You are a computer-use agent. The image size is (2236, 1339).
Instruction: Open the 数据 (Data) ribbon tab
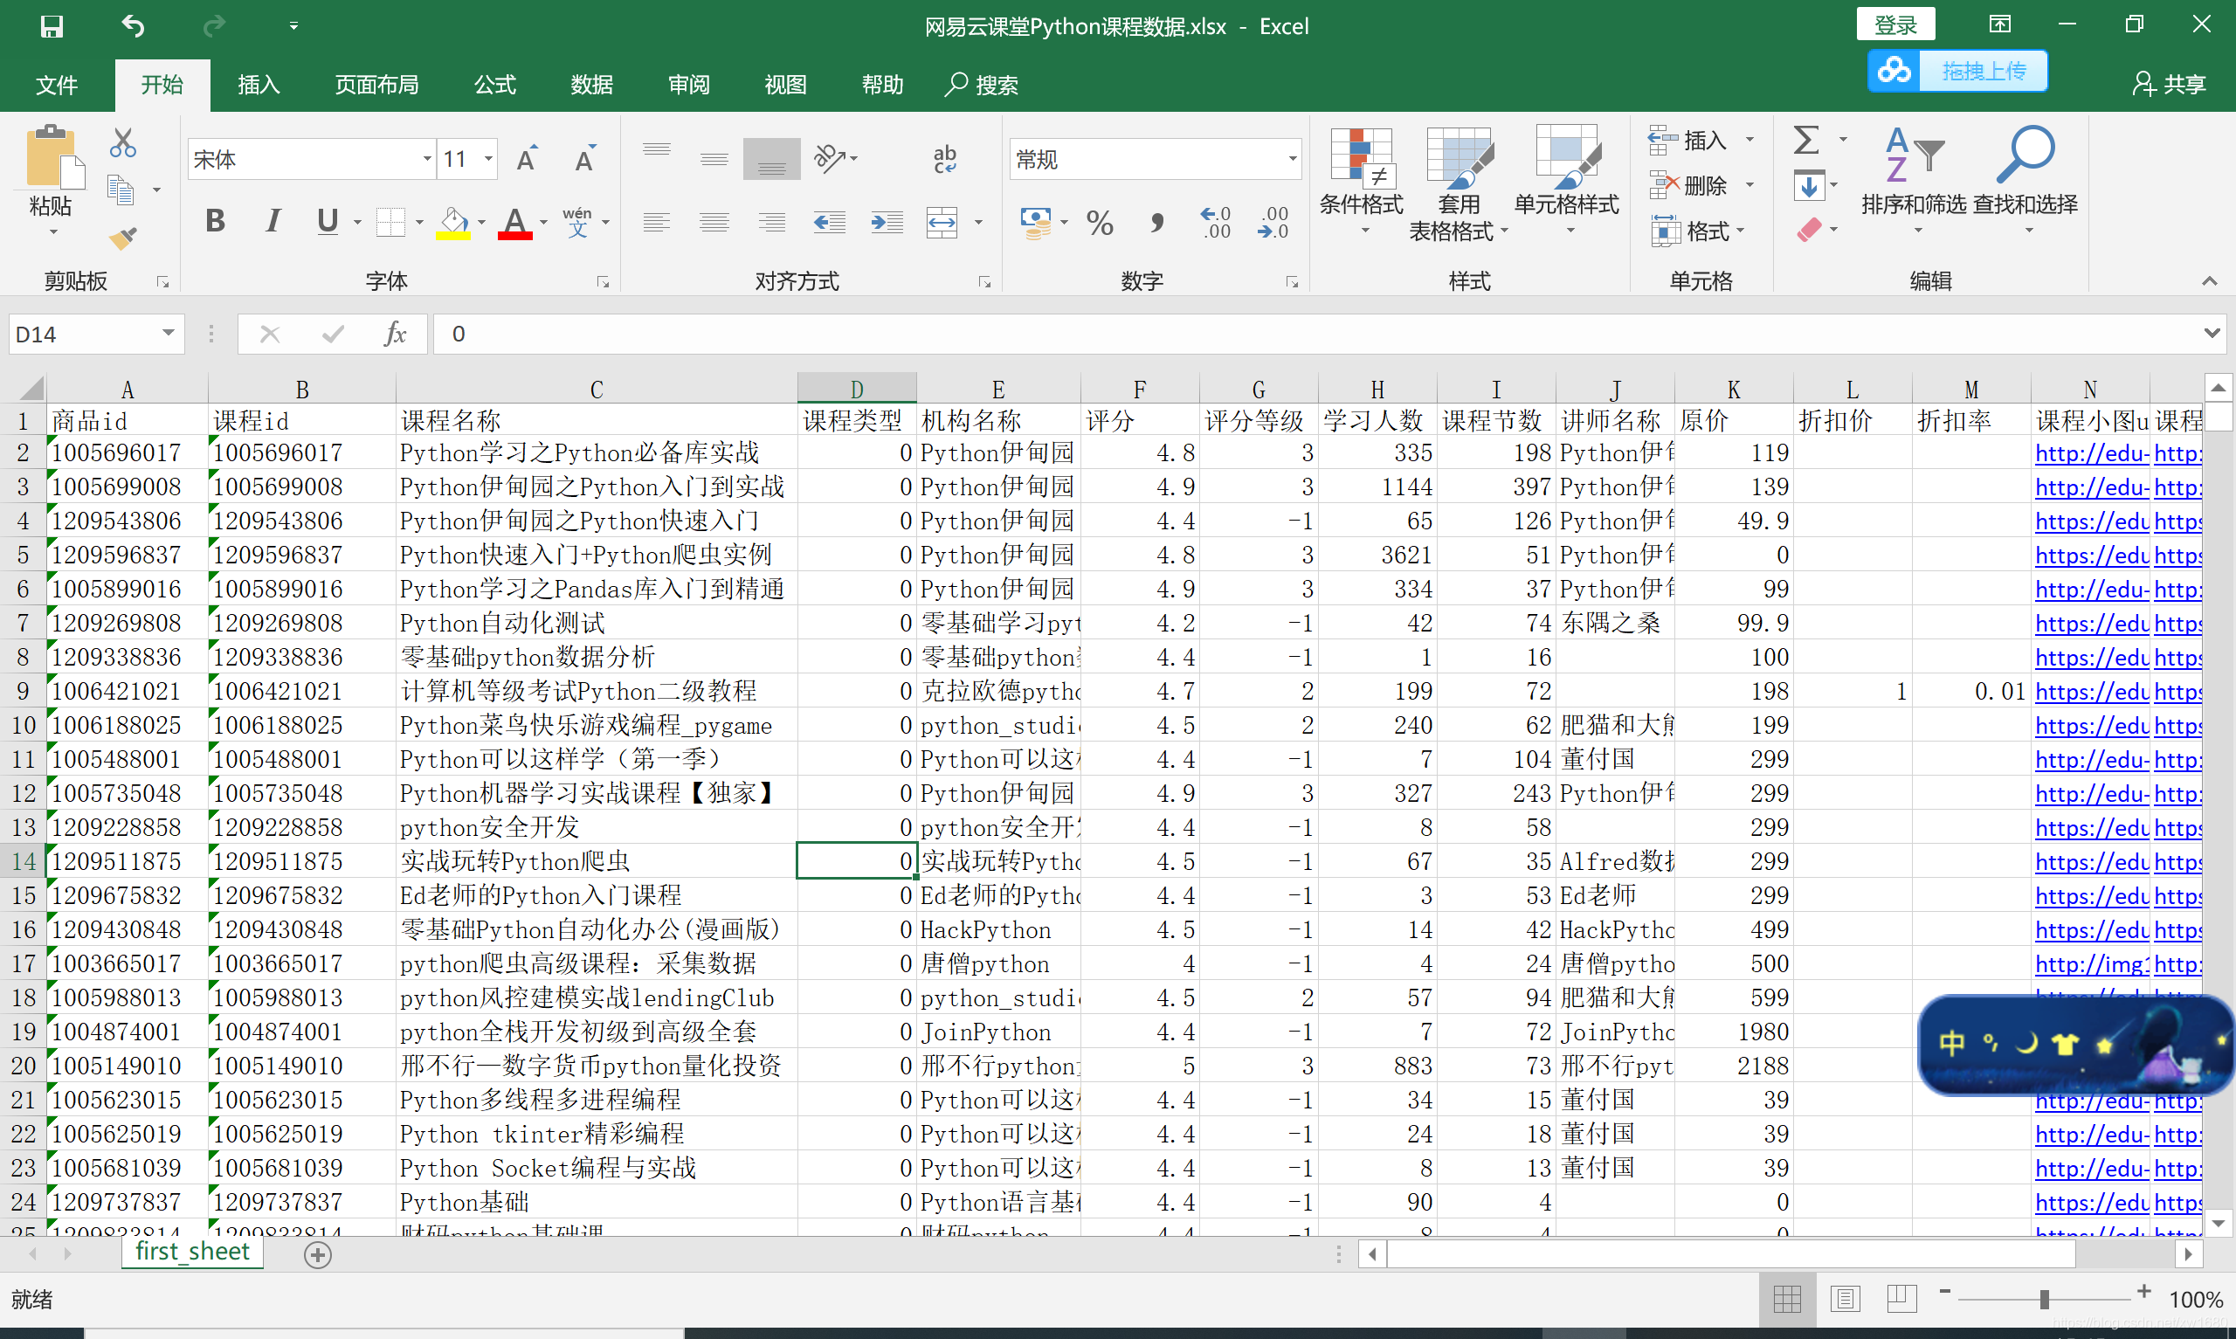(591, 85)
